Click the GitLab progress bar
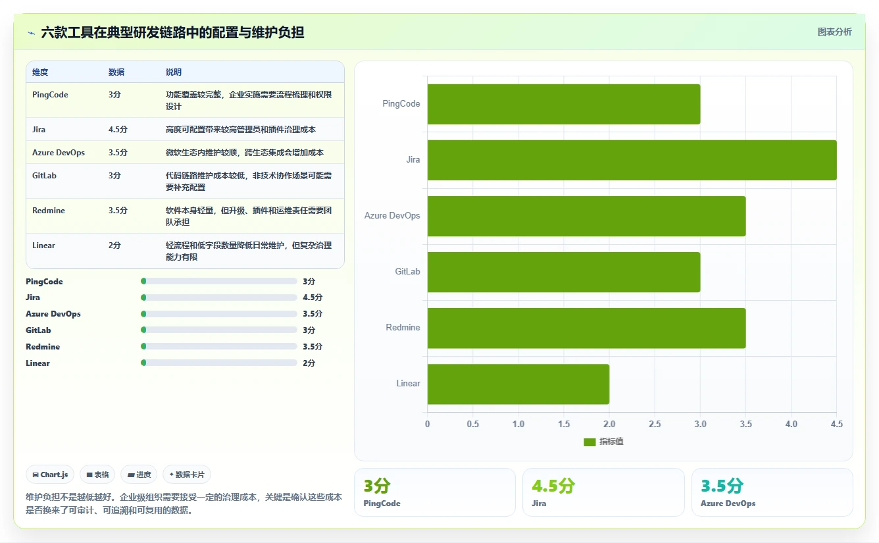This screenshot has width=879, height=543. point(219,330)
